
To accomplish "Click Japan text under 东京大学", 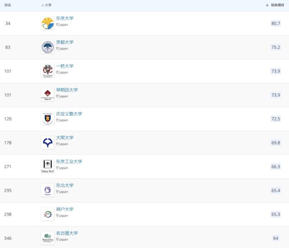I will 64,25.
